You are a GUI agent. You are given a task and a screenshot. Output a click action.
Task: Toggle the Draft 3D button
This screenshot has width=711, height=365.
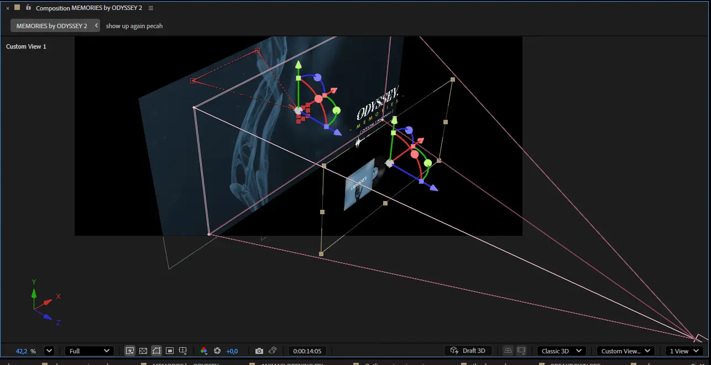468,351
